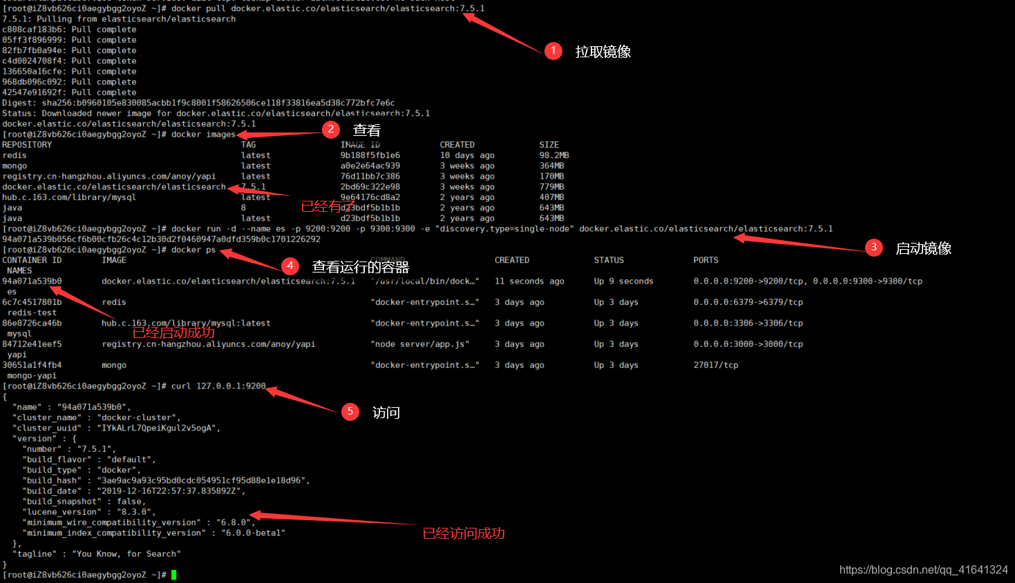
Task: Click the 98.2MB size value
Action: point(554,155)
